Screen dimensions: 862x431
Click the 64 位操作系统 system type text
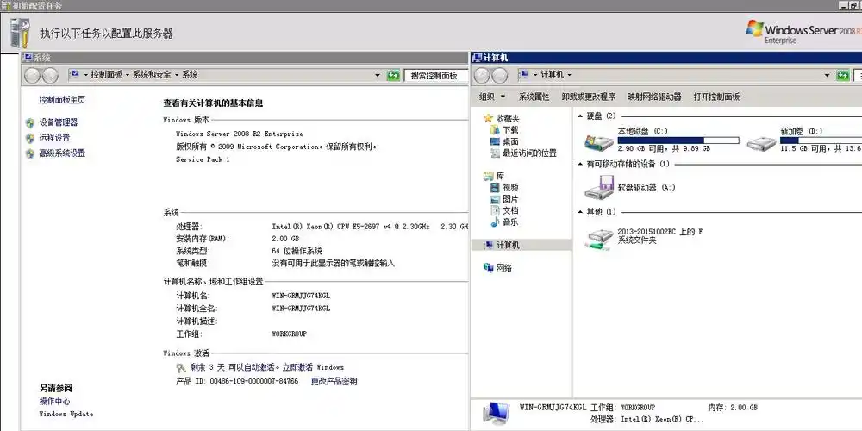pos(297,251)
